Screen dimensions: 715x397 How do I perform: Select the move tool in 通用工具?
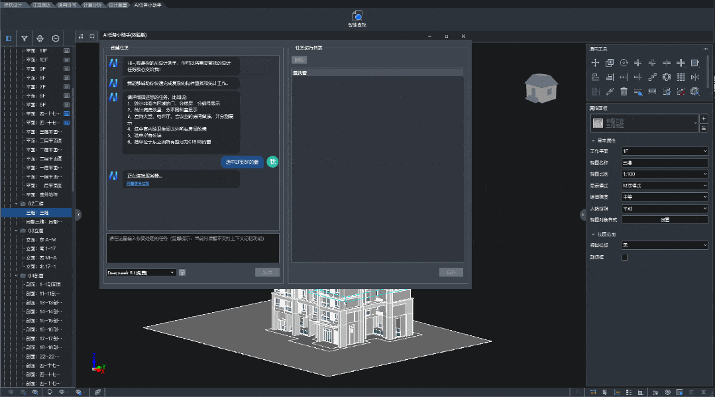(595, 63)
